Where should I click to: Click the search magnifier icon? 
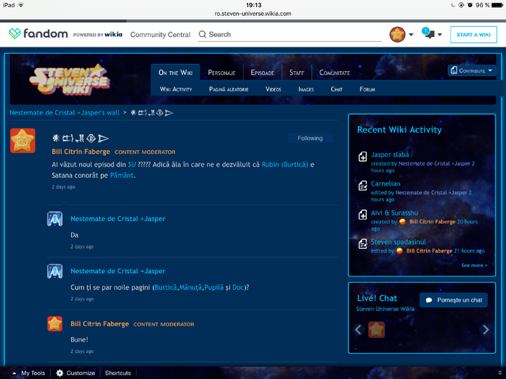point(202,34)
